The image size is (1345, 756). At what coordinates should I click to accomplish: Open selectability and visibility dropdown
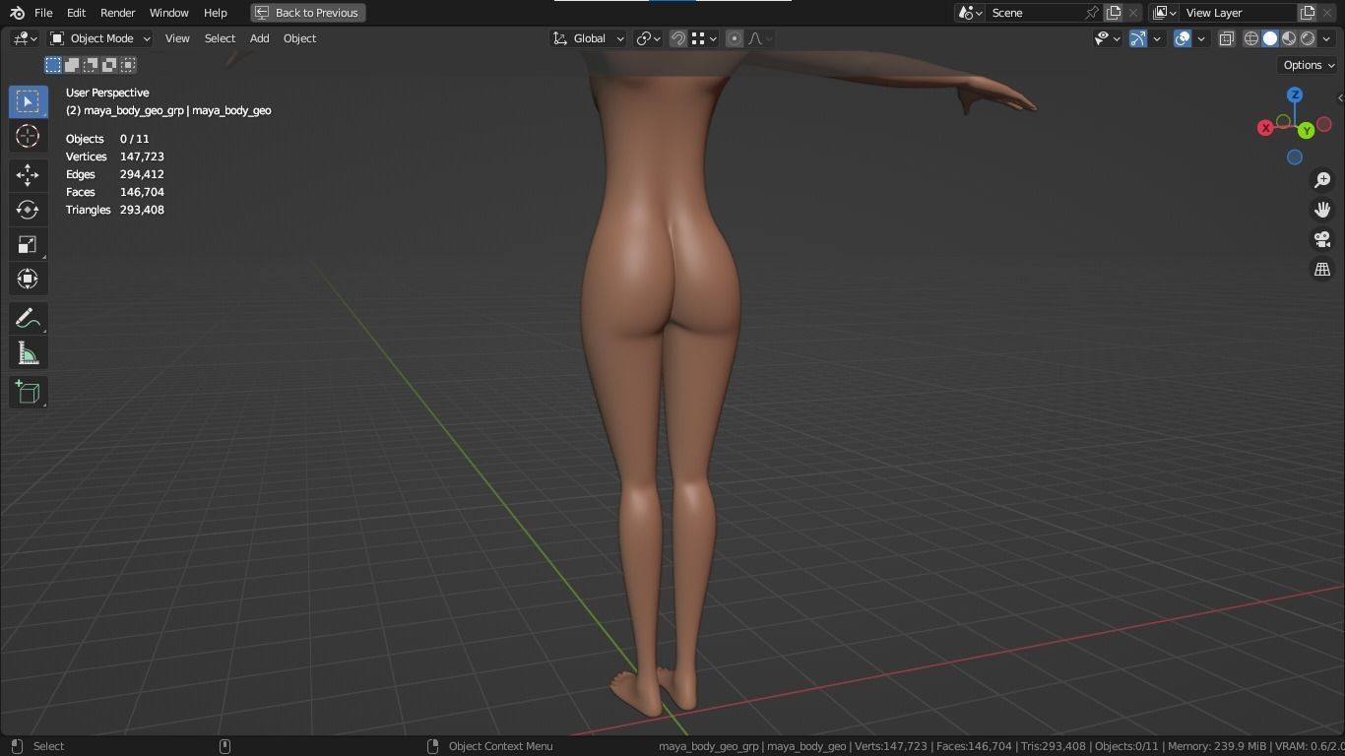tap(1108, 38)
